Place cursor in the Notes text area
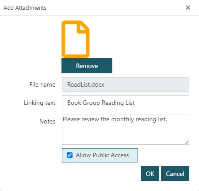 click(126, 129)
